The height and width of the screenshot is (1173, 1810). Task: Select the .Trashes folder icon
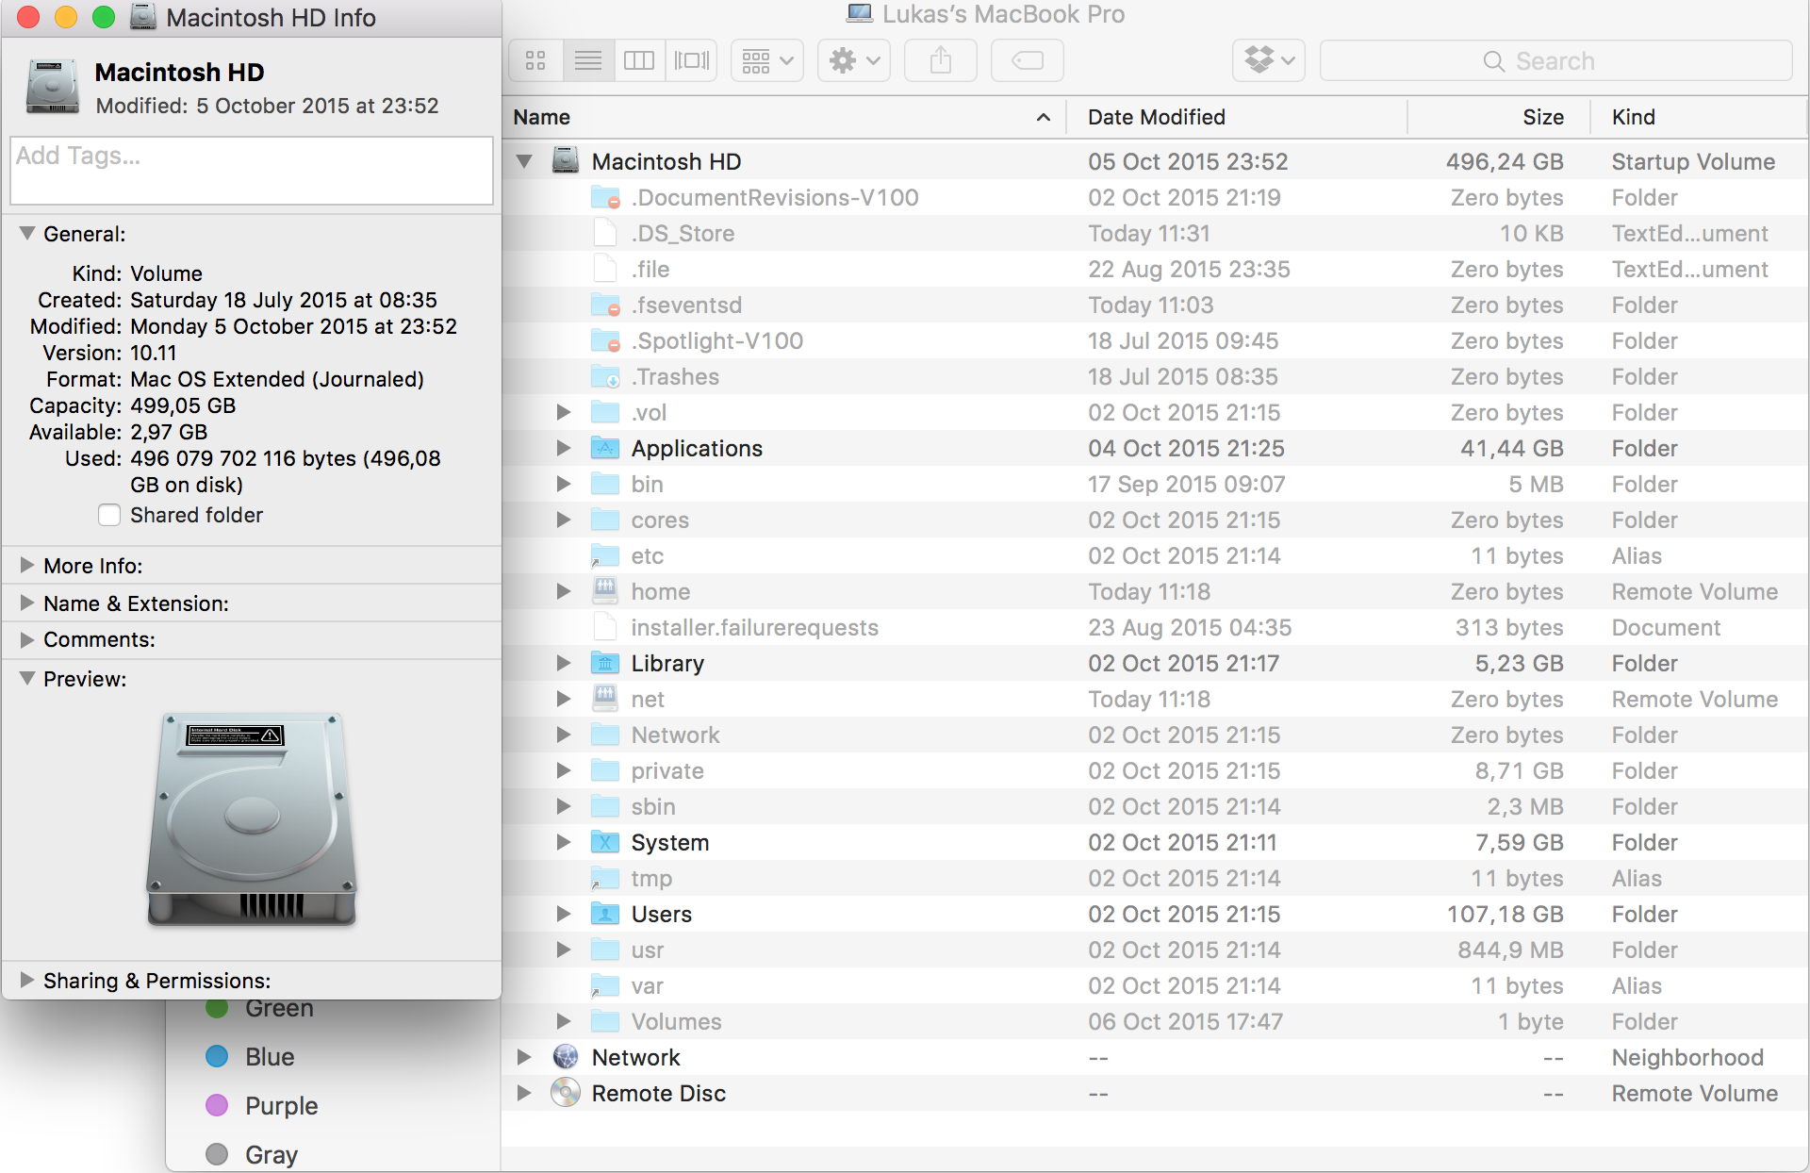tap(605, 376)
